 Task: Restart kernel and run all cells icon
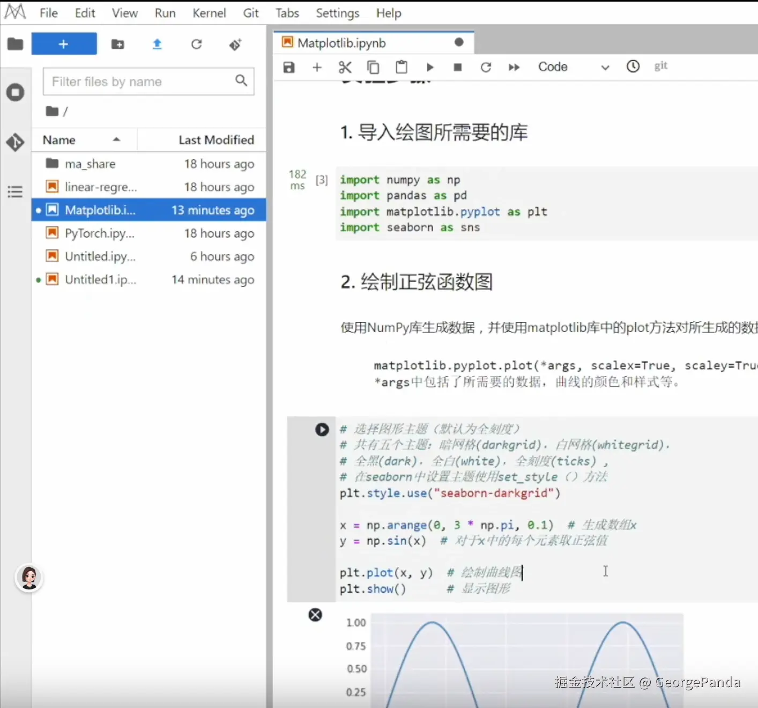point(514,67)
